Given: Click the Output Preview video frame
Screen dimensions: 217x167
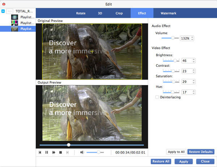Looking at the screenshot, I should click(92, 113).
